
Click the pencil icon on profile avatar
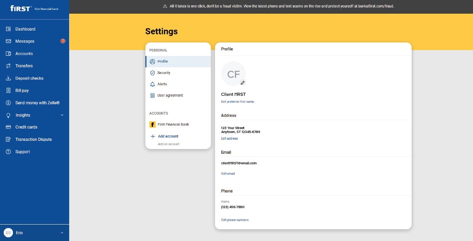pos(242,83)
